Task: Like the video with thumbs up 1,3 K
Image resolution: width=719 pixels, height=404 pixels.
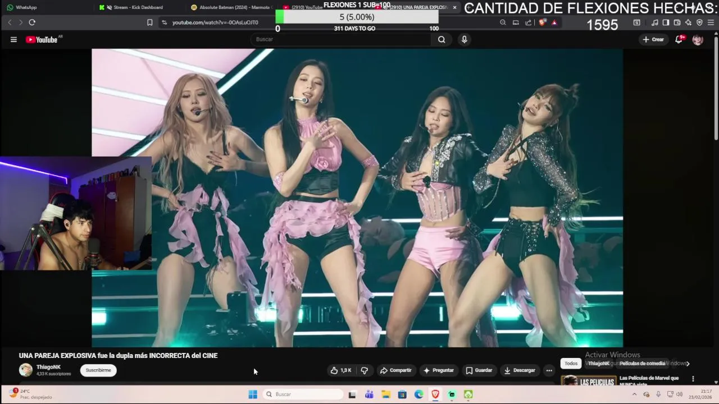Action: [x=341, y=370]
